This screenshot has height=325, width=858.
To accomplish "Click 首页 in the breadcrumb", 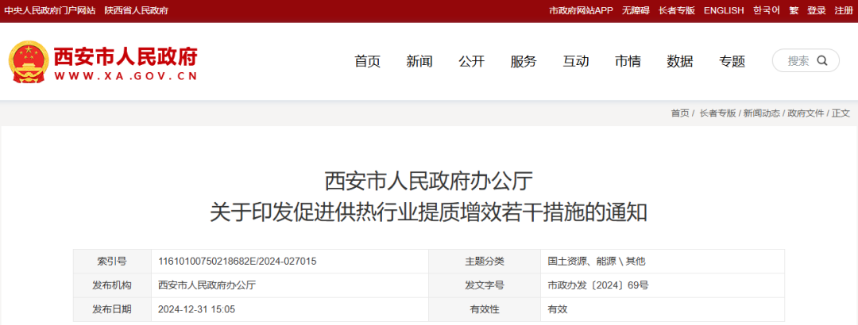I will (680, 113).
